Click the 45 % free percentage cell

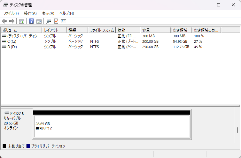coord(198,47)
